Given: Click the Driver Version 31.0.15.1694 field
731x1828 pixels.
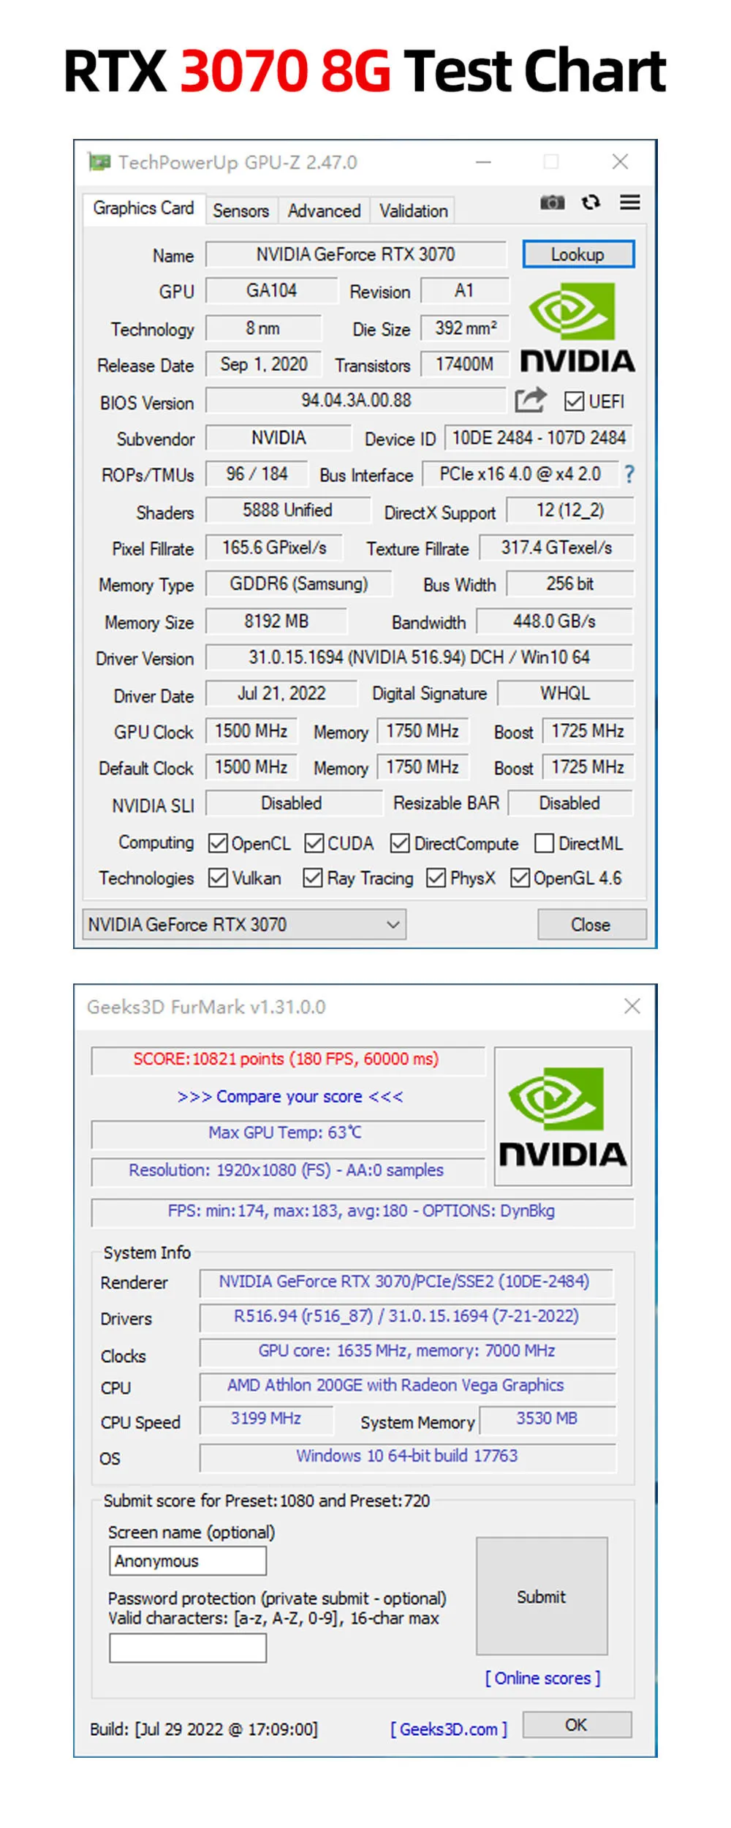Looking at the screenshot, I should click(x=419, y=657).
